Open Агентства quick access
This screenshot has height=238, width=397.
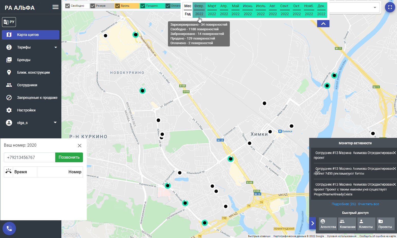point(328,224)
